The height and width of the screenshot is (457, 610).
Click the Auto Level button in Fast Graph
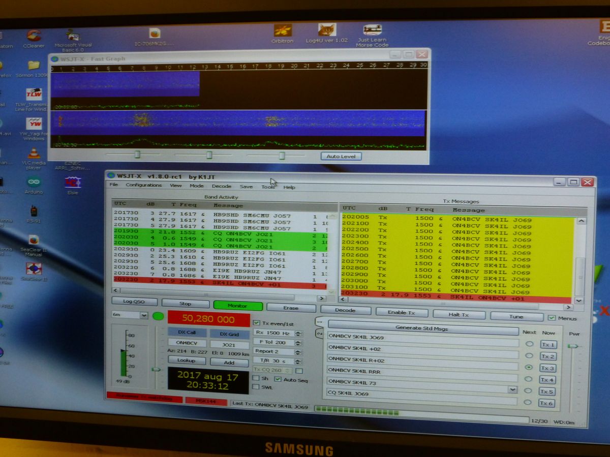(341, 156)
